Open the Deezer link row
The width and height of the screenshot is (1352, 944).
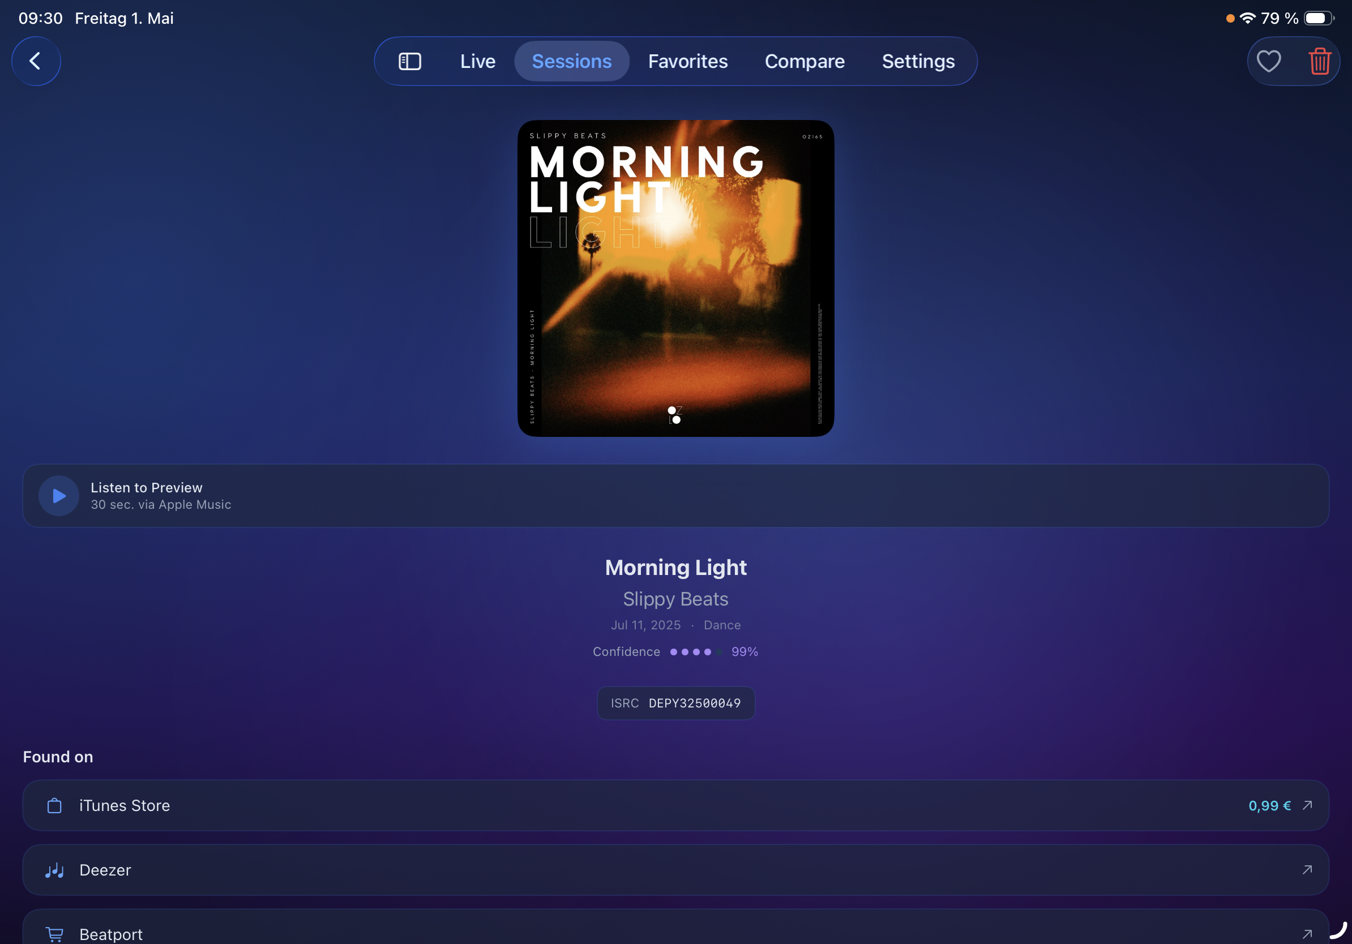(676, 870)
